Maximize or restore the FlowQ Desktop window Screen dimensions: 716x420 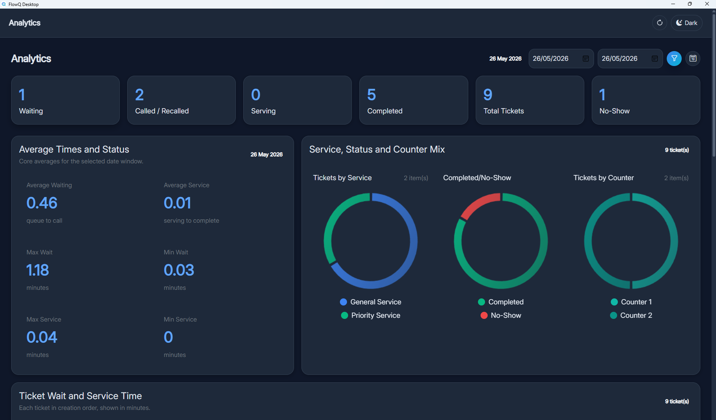pos(690,4)
